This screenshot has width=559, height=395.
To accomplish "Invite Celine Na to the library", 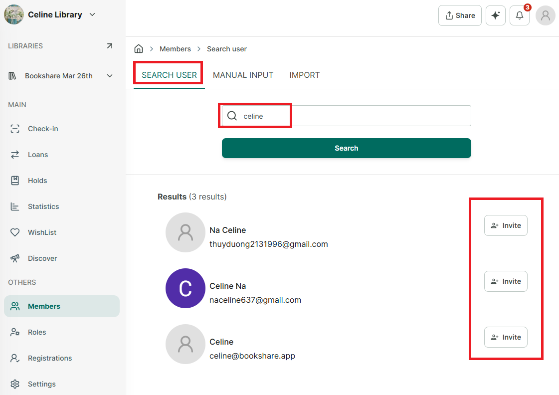I will [x=506, y=281].
